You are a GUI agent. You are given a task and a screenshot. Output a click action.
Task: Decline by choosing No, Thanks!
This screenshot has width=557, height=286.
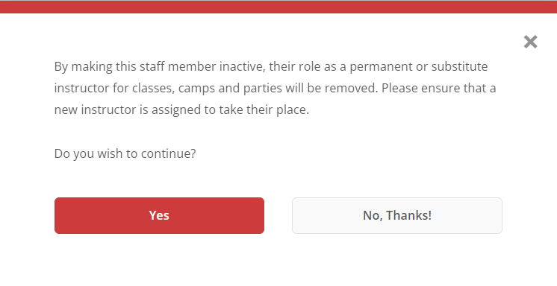tap(397, 215)
